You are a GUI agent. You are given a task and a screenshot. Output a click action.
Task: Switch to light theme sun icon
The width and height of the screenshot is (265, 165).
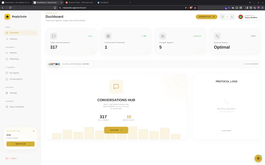[x=227, y=17]
